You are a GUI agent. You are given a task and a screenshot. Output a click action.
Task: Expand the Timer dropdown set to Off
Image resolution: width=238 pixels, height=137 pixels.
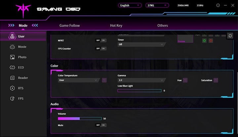141,44
